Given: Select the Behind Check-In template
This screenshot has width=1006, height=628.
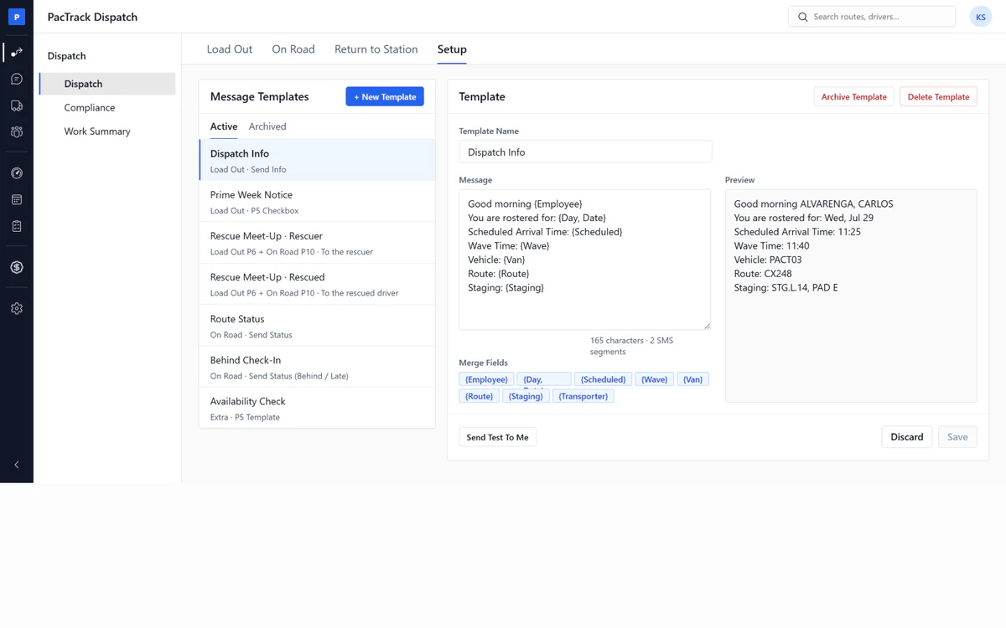Looking at the screenshot, I should coord(318,367).
